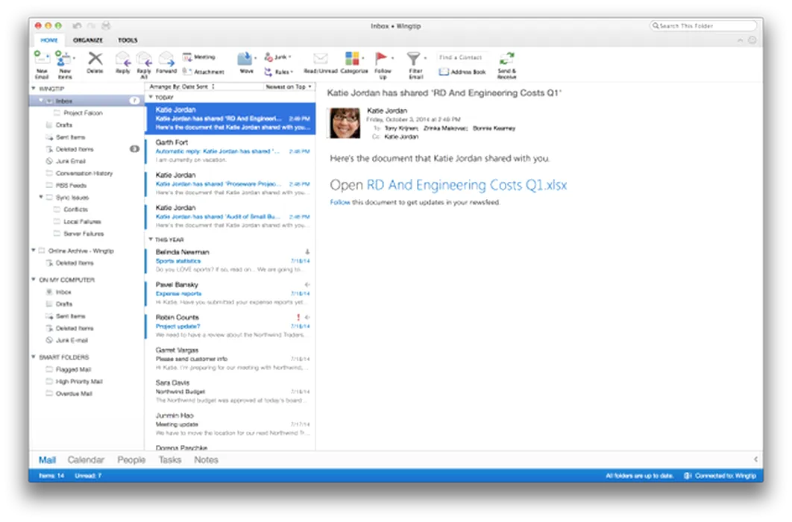Click the Search This Folder field
Image resolution: width=792 pixels, height=522 pixels.
tap(703, 25)
